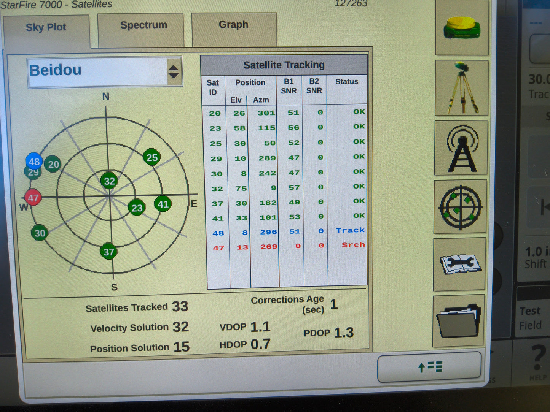Click the Satellite Tracking table header

(x=284, y=65)
